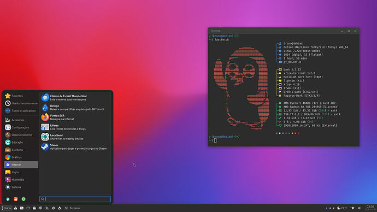Click the highlighted Internet category

pos(21,164)
